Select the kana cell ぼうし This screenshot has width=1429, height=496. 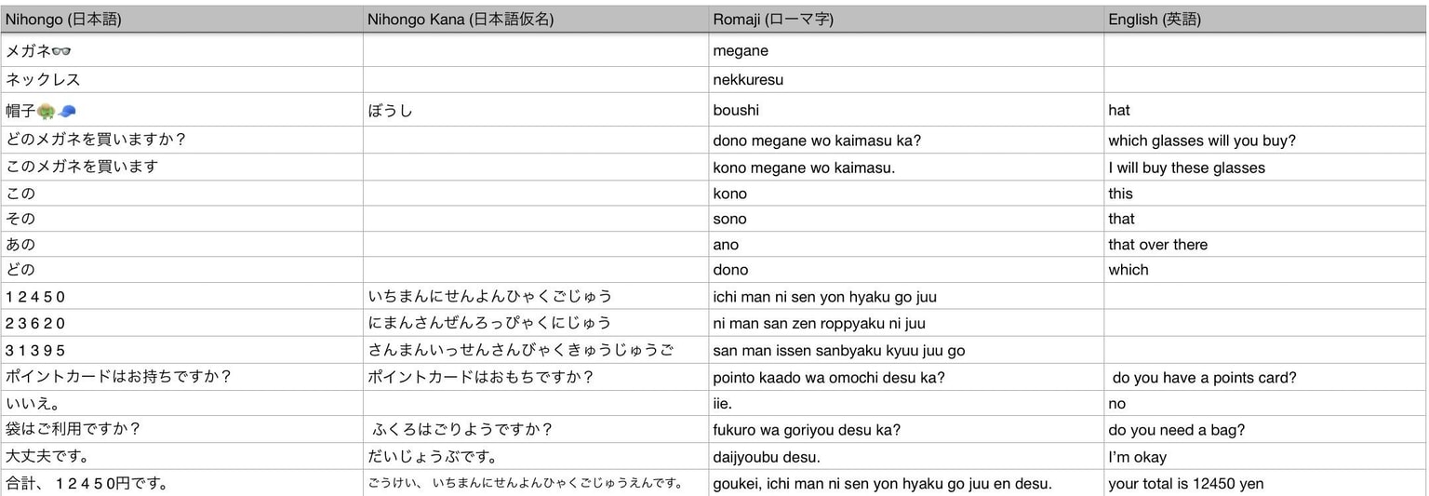coord(535,110)
